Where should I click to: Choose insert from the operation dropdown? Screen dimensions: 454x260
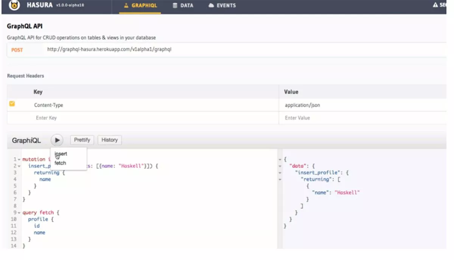coord(61,154)
